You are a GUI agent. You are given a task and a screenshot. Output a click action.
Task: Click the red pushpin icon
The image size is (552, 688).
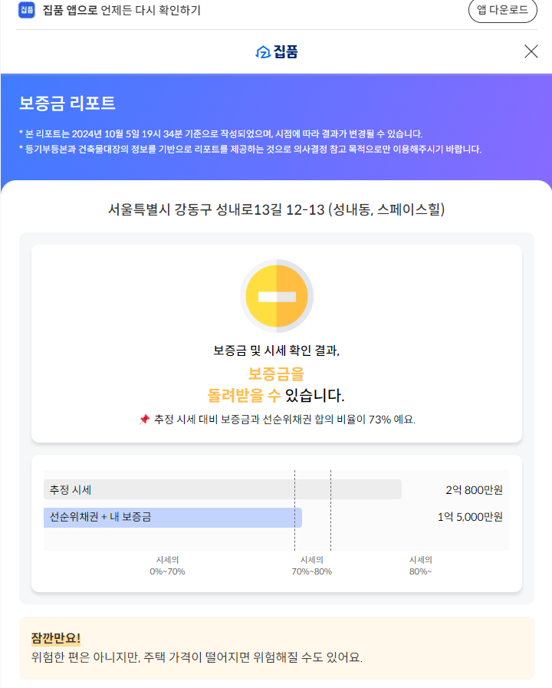144,420
